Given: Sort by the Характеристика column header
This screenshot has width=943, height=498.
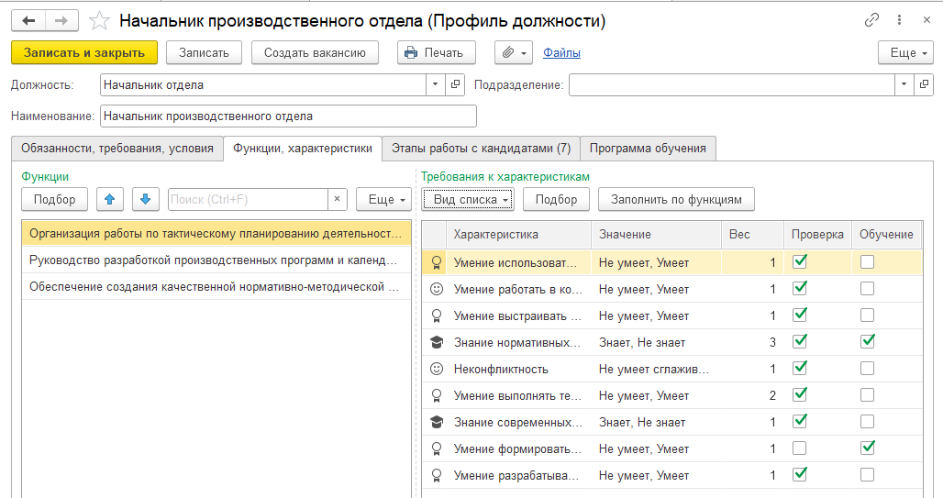Looking at the screenshot, I should (519, 235).
